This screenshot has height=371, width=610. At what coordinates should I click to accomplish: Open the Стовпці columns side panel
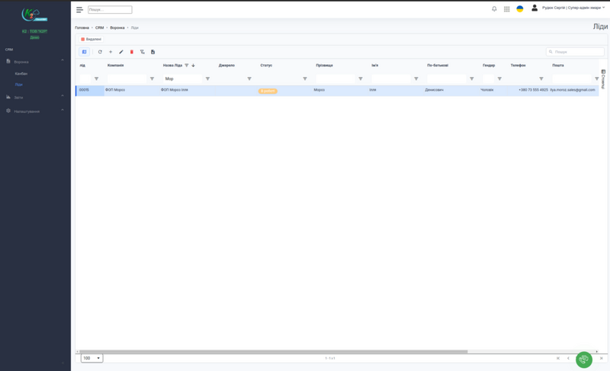[603, 79]
